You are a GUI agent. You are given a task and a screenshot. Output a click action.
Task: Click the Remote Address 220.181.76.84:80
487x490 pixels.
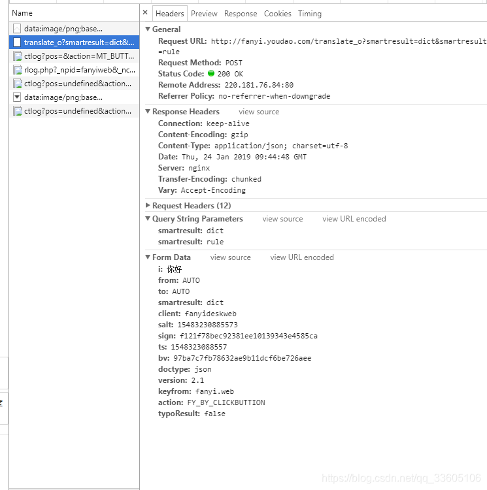tap(259, 85)
